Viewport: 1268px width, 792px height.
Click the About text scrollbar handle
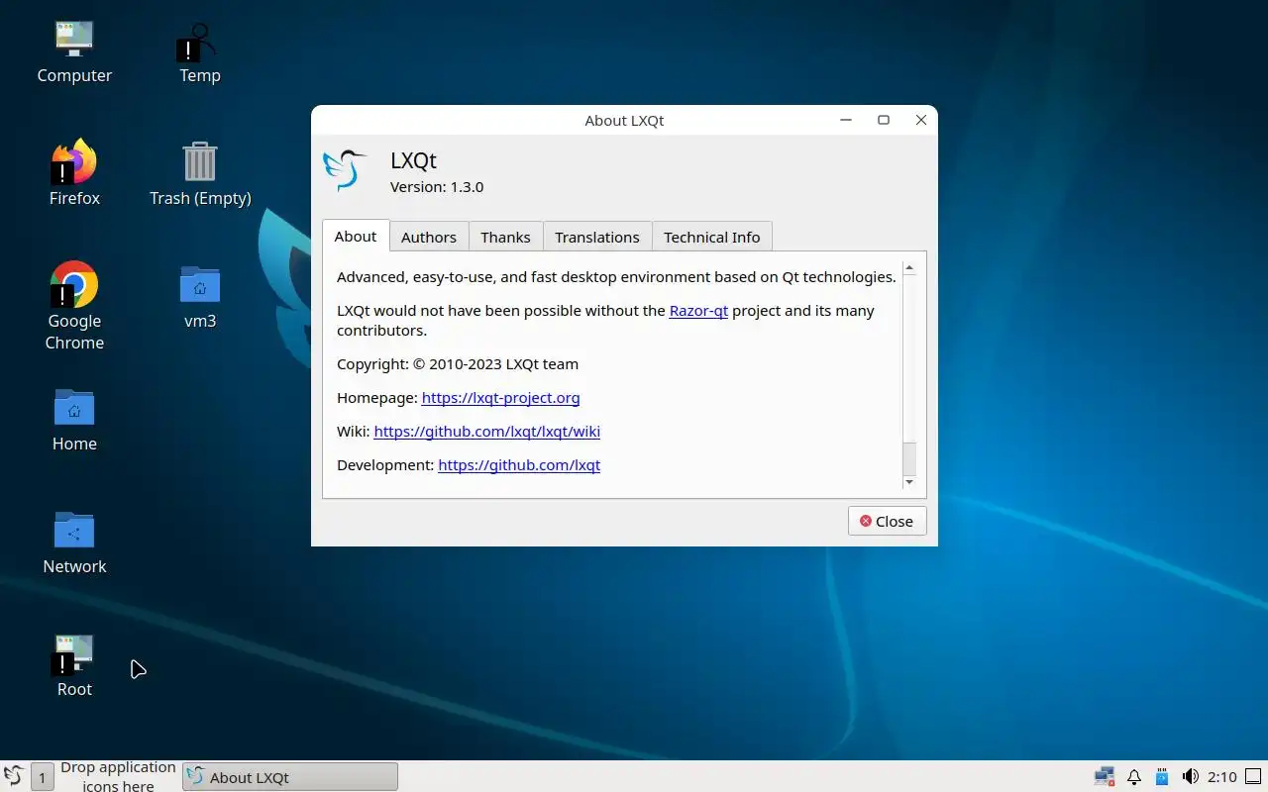(909, 458)
